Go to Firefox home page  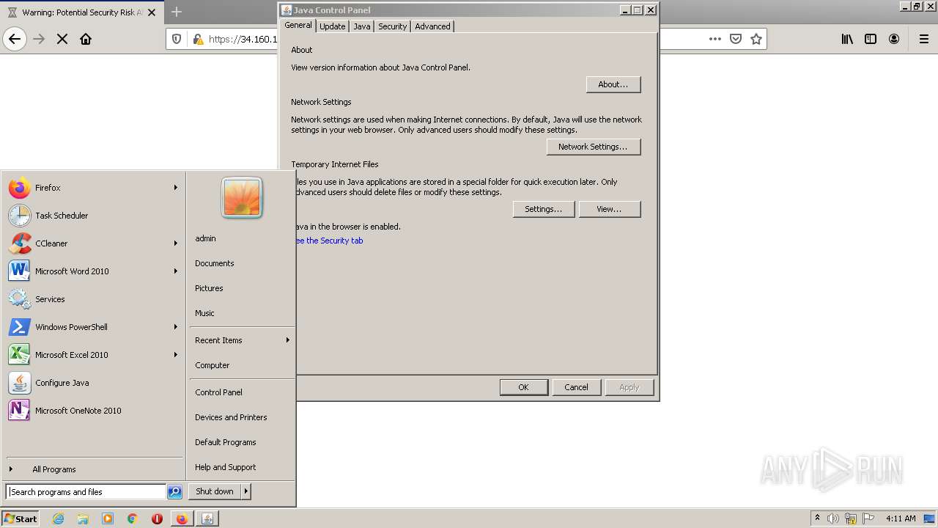pyautogui.click(x=86, y=39)
